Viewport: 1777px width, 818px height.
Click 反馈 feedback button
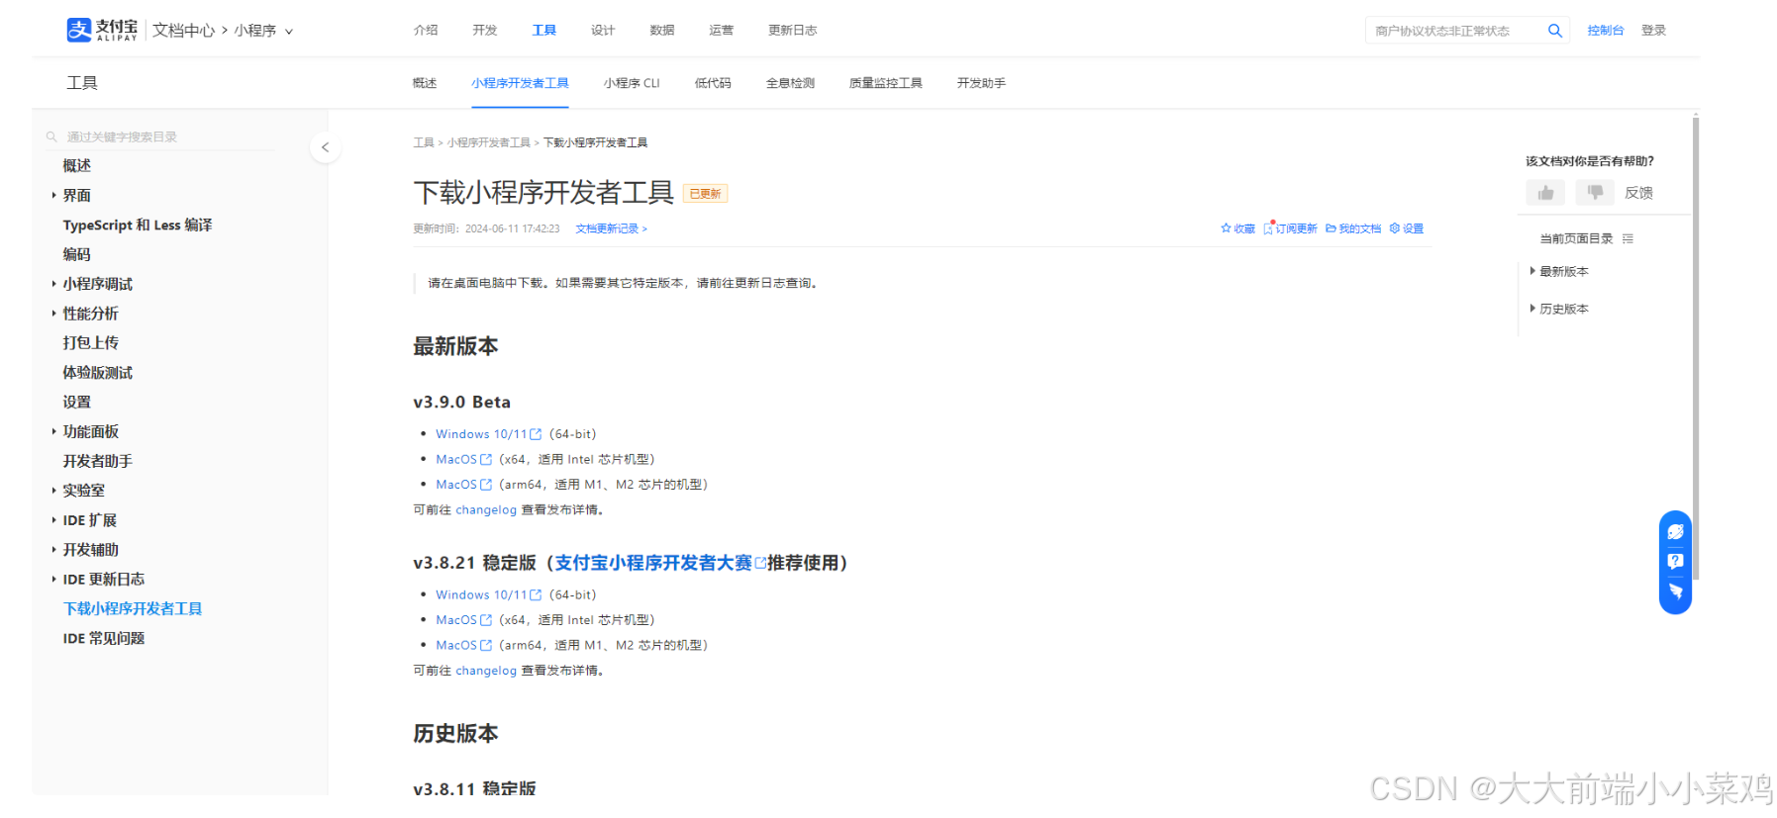[x=1638, y=193]
